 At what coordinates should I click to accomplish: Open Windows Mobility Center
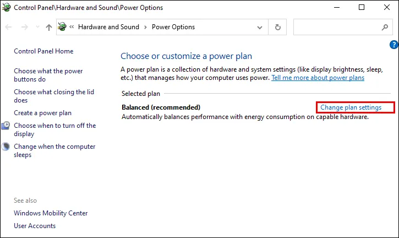click(x=51, y=213)
